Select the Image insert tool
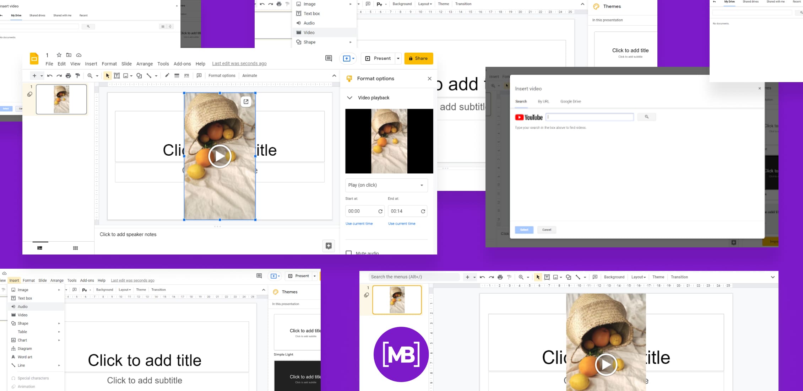 tap(309, 4)
